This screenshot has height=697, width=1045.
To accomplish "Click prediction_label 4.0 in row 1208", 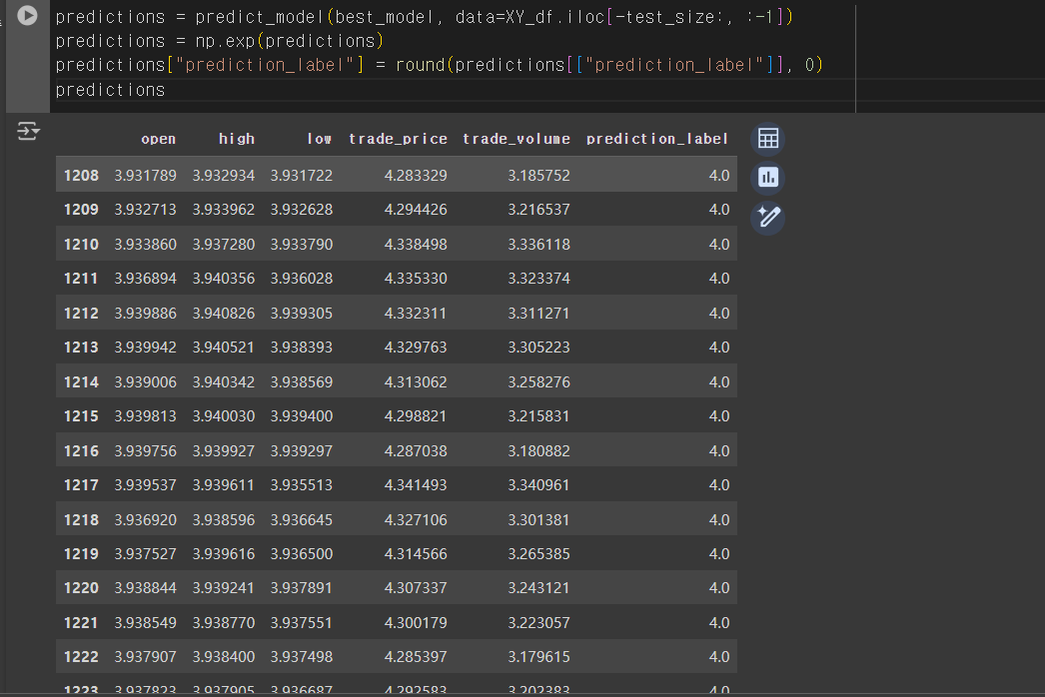I will click(x=719, y=176).
